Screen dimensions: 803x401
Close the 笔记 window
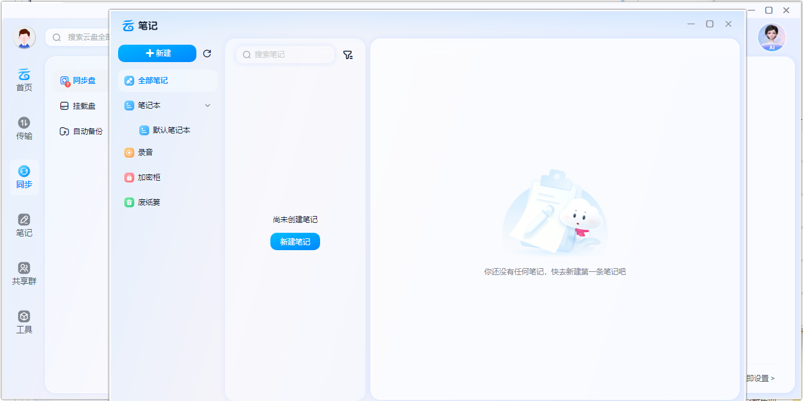coord(728,24)
